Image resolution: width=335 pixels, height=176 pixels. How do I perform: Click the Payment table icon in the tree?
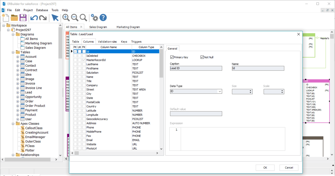[x=22, y=110]
